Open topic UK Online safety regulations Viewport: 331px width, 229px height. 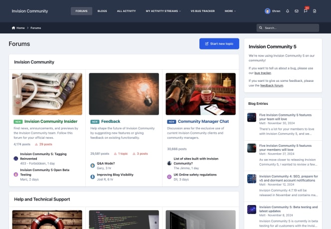click(195, 175)
